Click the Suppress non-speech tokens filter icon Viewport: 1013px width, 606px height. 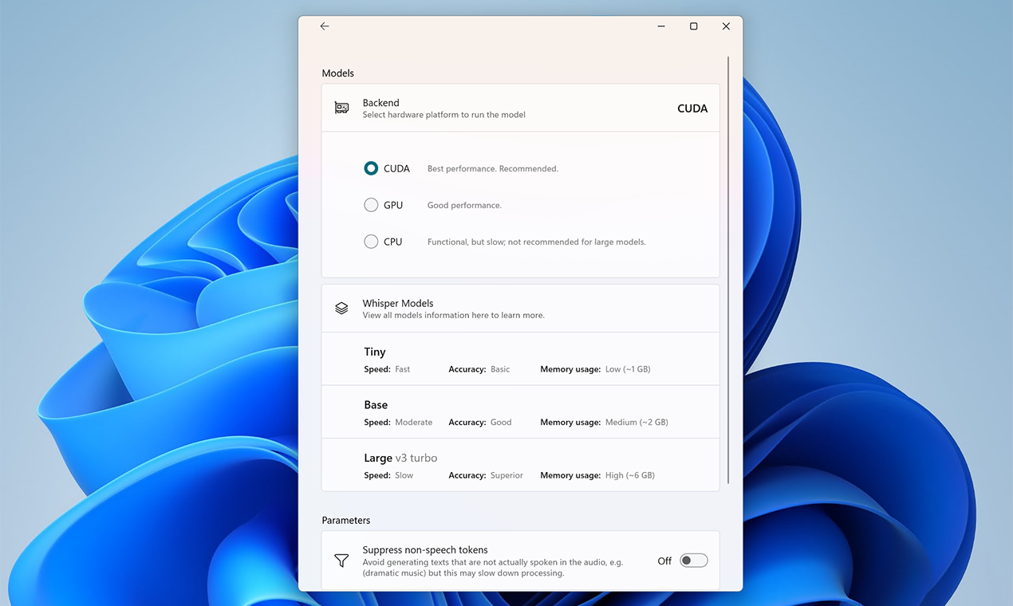click(x=341, y=561)
